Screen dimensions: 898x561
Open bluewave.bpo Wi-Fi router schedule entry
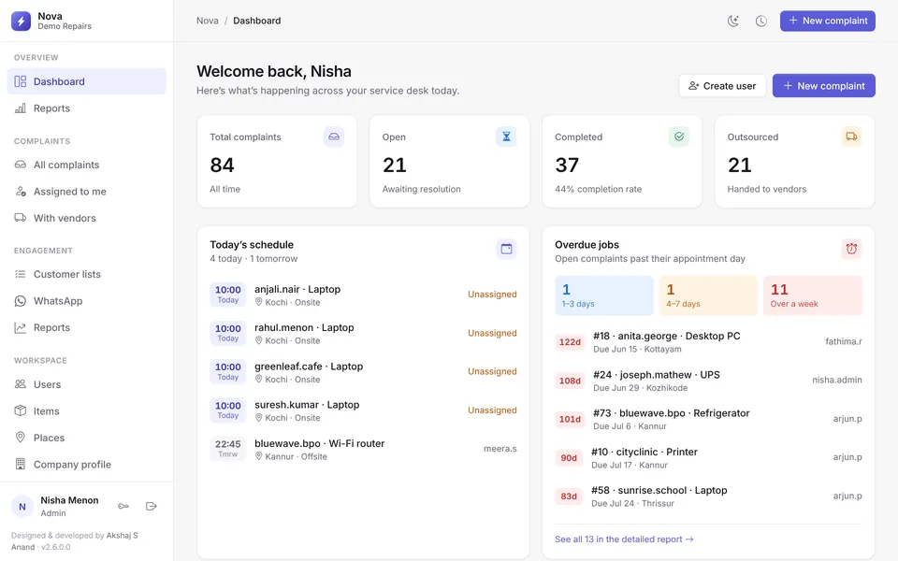coord(363,450)
